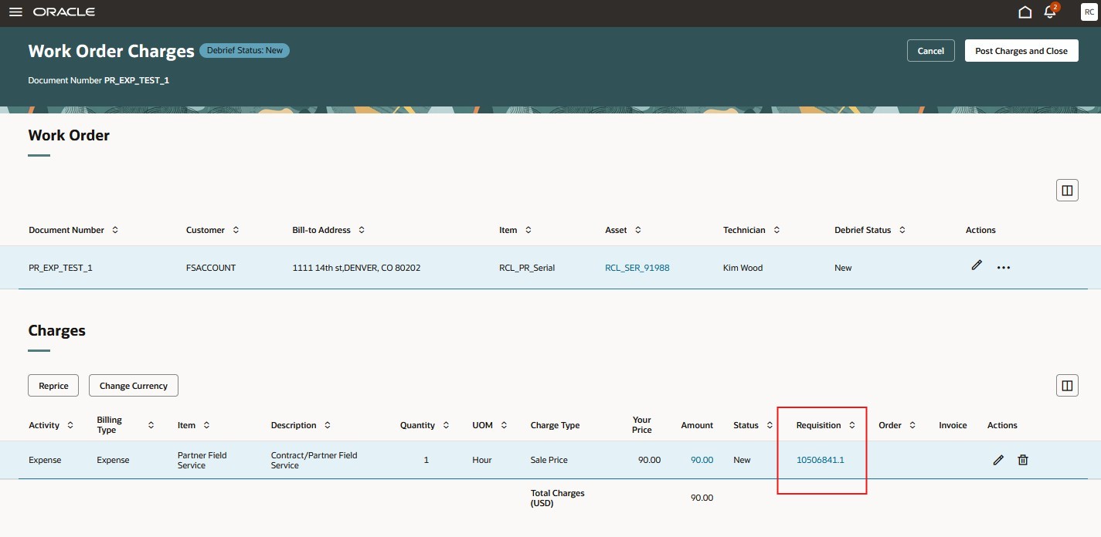
Task: Edit the Expense charge line with pencil icon
Action: 998,460
